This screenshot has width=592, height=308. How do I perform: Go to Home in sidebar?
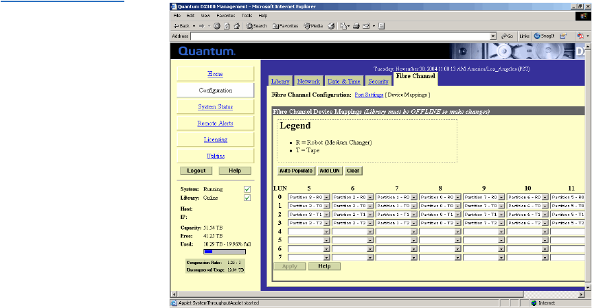point(215,74)
